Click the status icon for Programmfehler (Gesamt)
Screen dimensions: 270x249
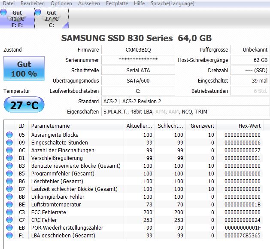(9, 173)
